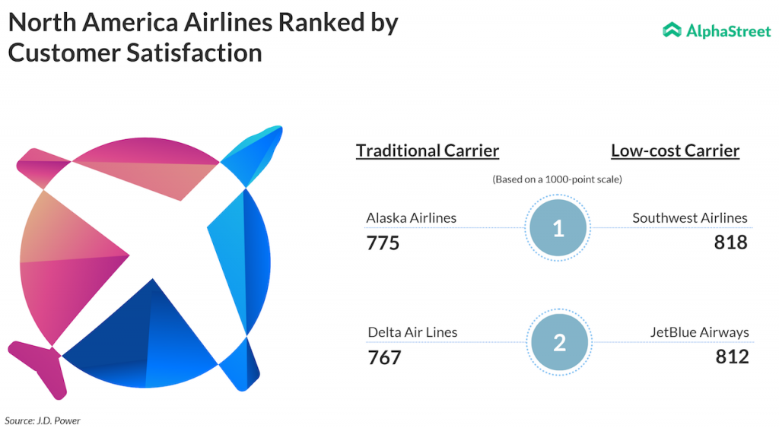Click JetBlue Airways score 812
The height and width of the screenshot is (428, 779).
[x=732, y=357]
